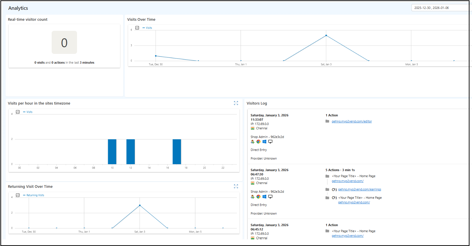This screenshot has width=472, height=246.
Task: Click Windows OS icon for the 11:33:07 visit
Action: [x=264, y=142]
